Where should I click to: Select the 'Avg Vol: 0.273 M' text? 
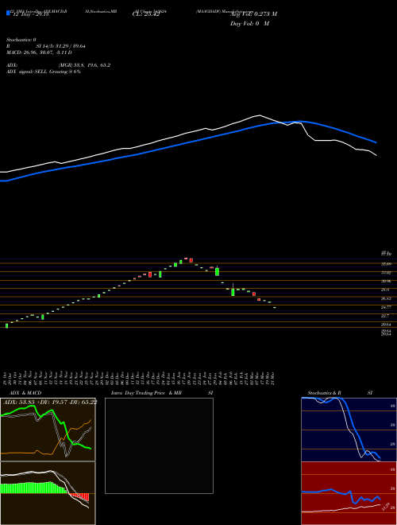point(253,14)
